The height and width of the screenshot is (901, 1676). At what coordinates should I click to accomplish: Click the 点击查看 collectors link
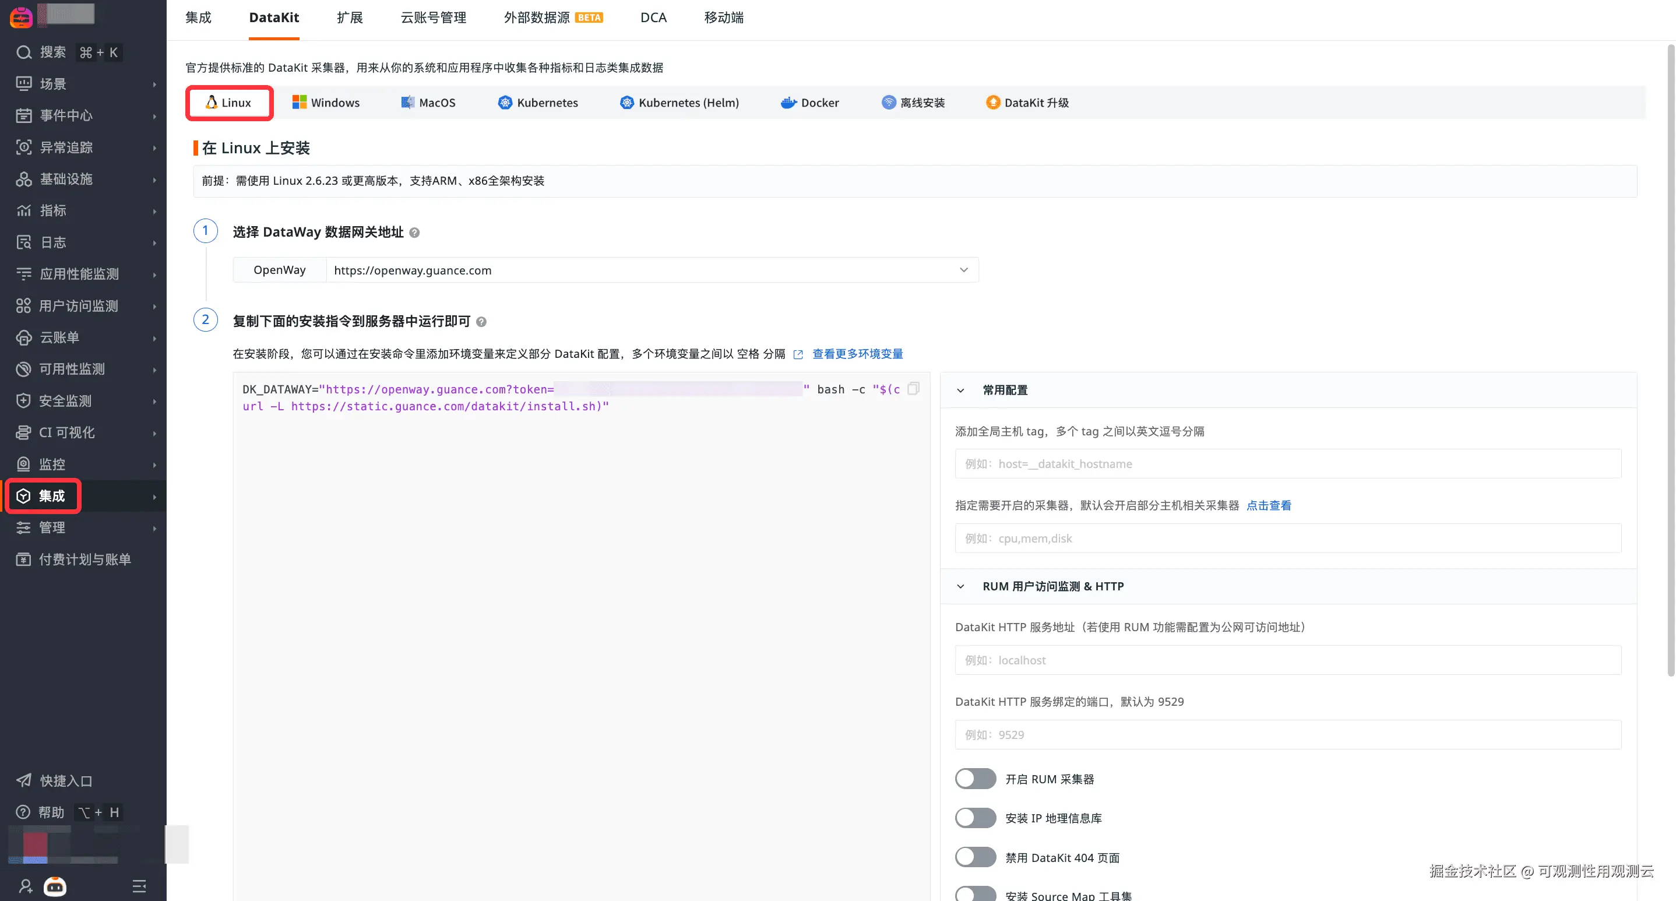[x=1268, y=505]
